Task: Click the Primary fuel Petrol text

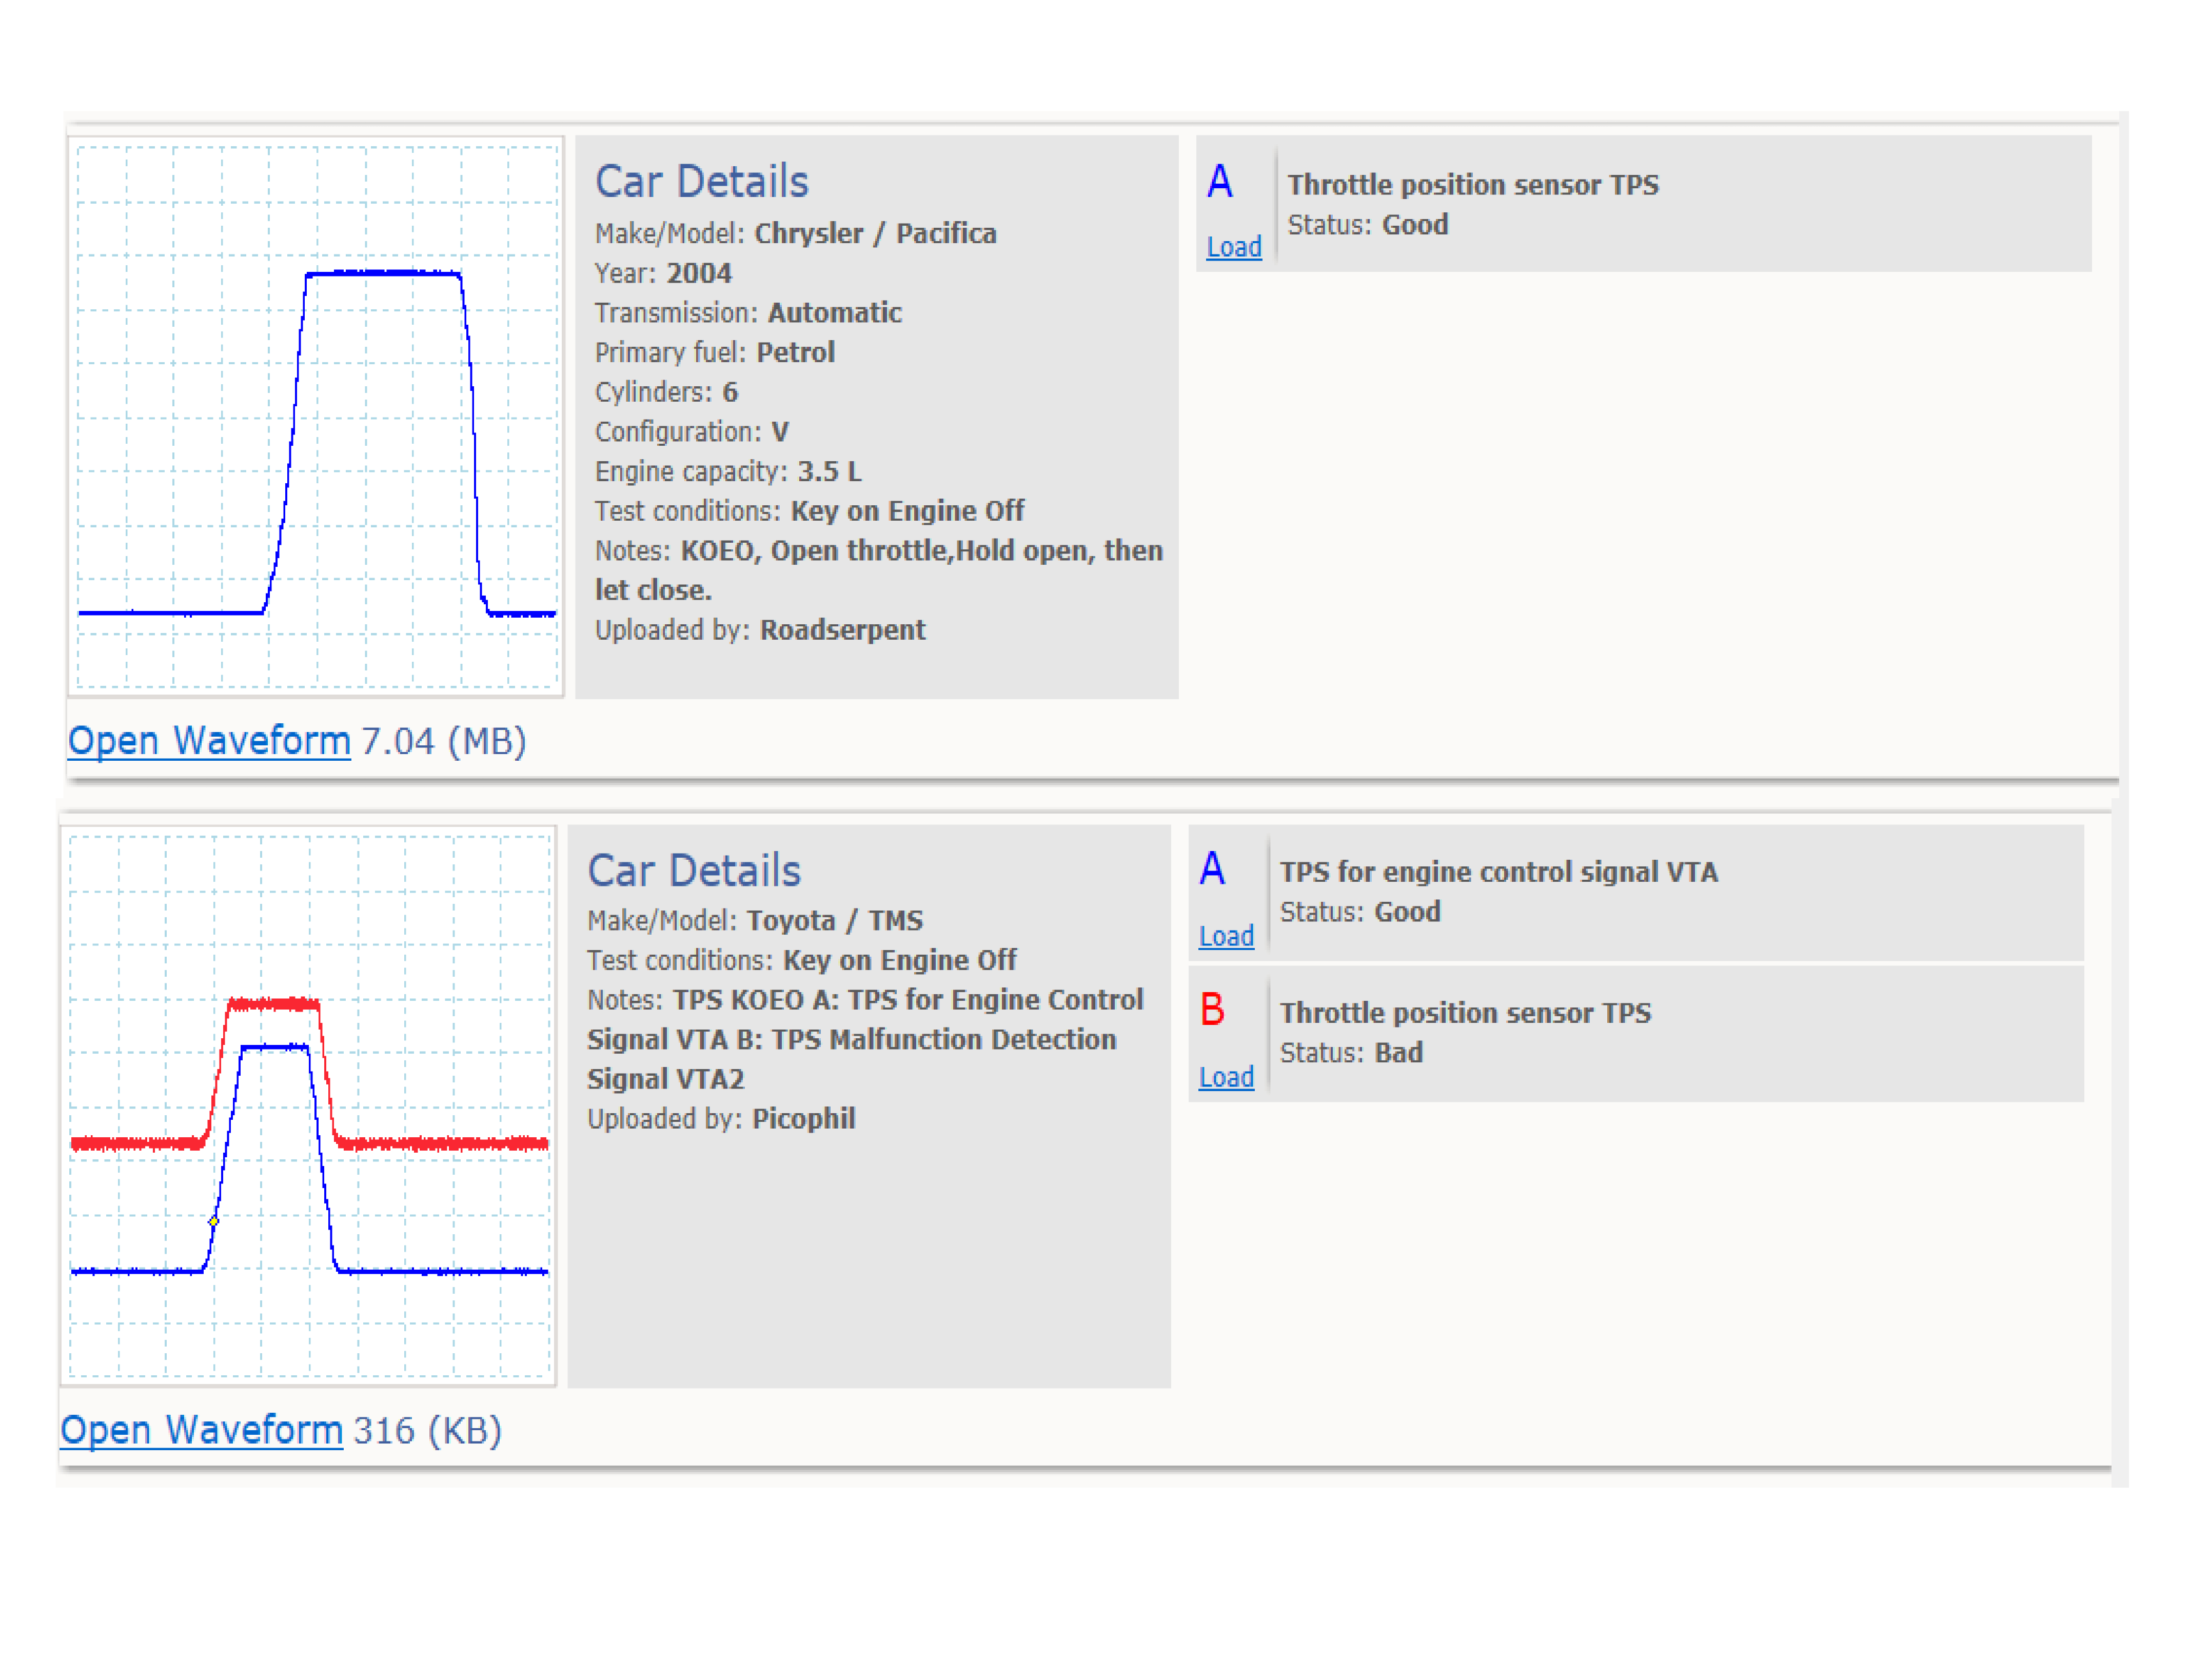Action: tap(714, 353)
